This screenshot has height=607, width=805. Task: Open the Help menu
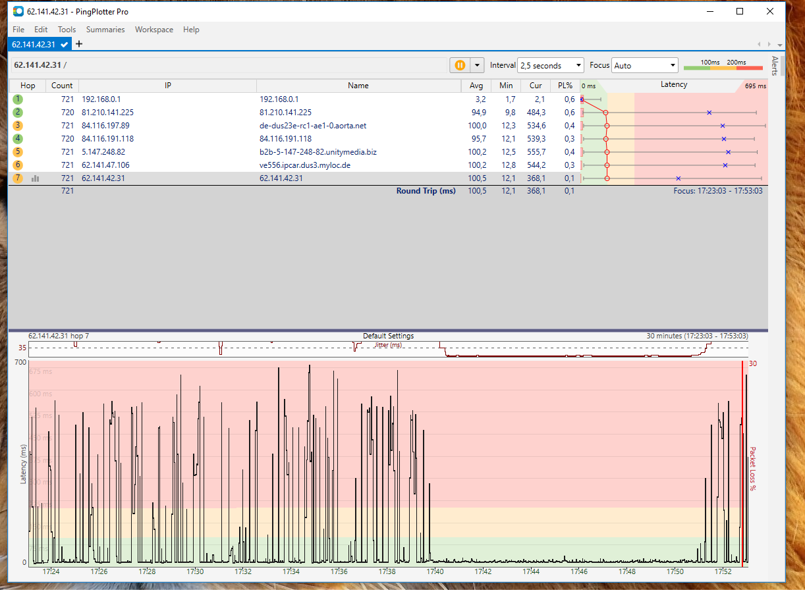click(191, 30)
